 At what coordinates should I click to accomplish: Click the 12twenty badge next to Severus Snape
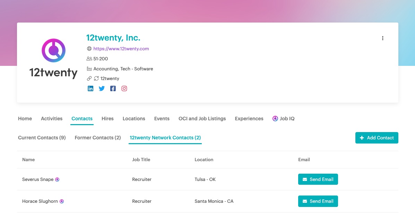[x=57, y=180]
